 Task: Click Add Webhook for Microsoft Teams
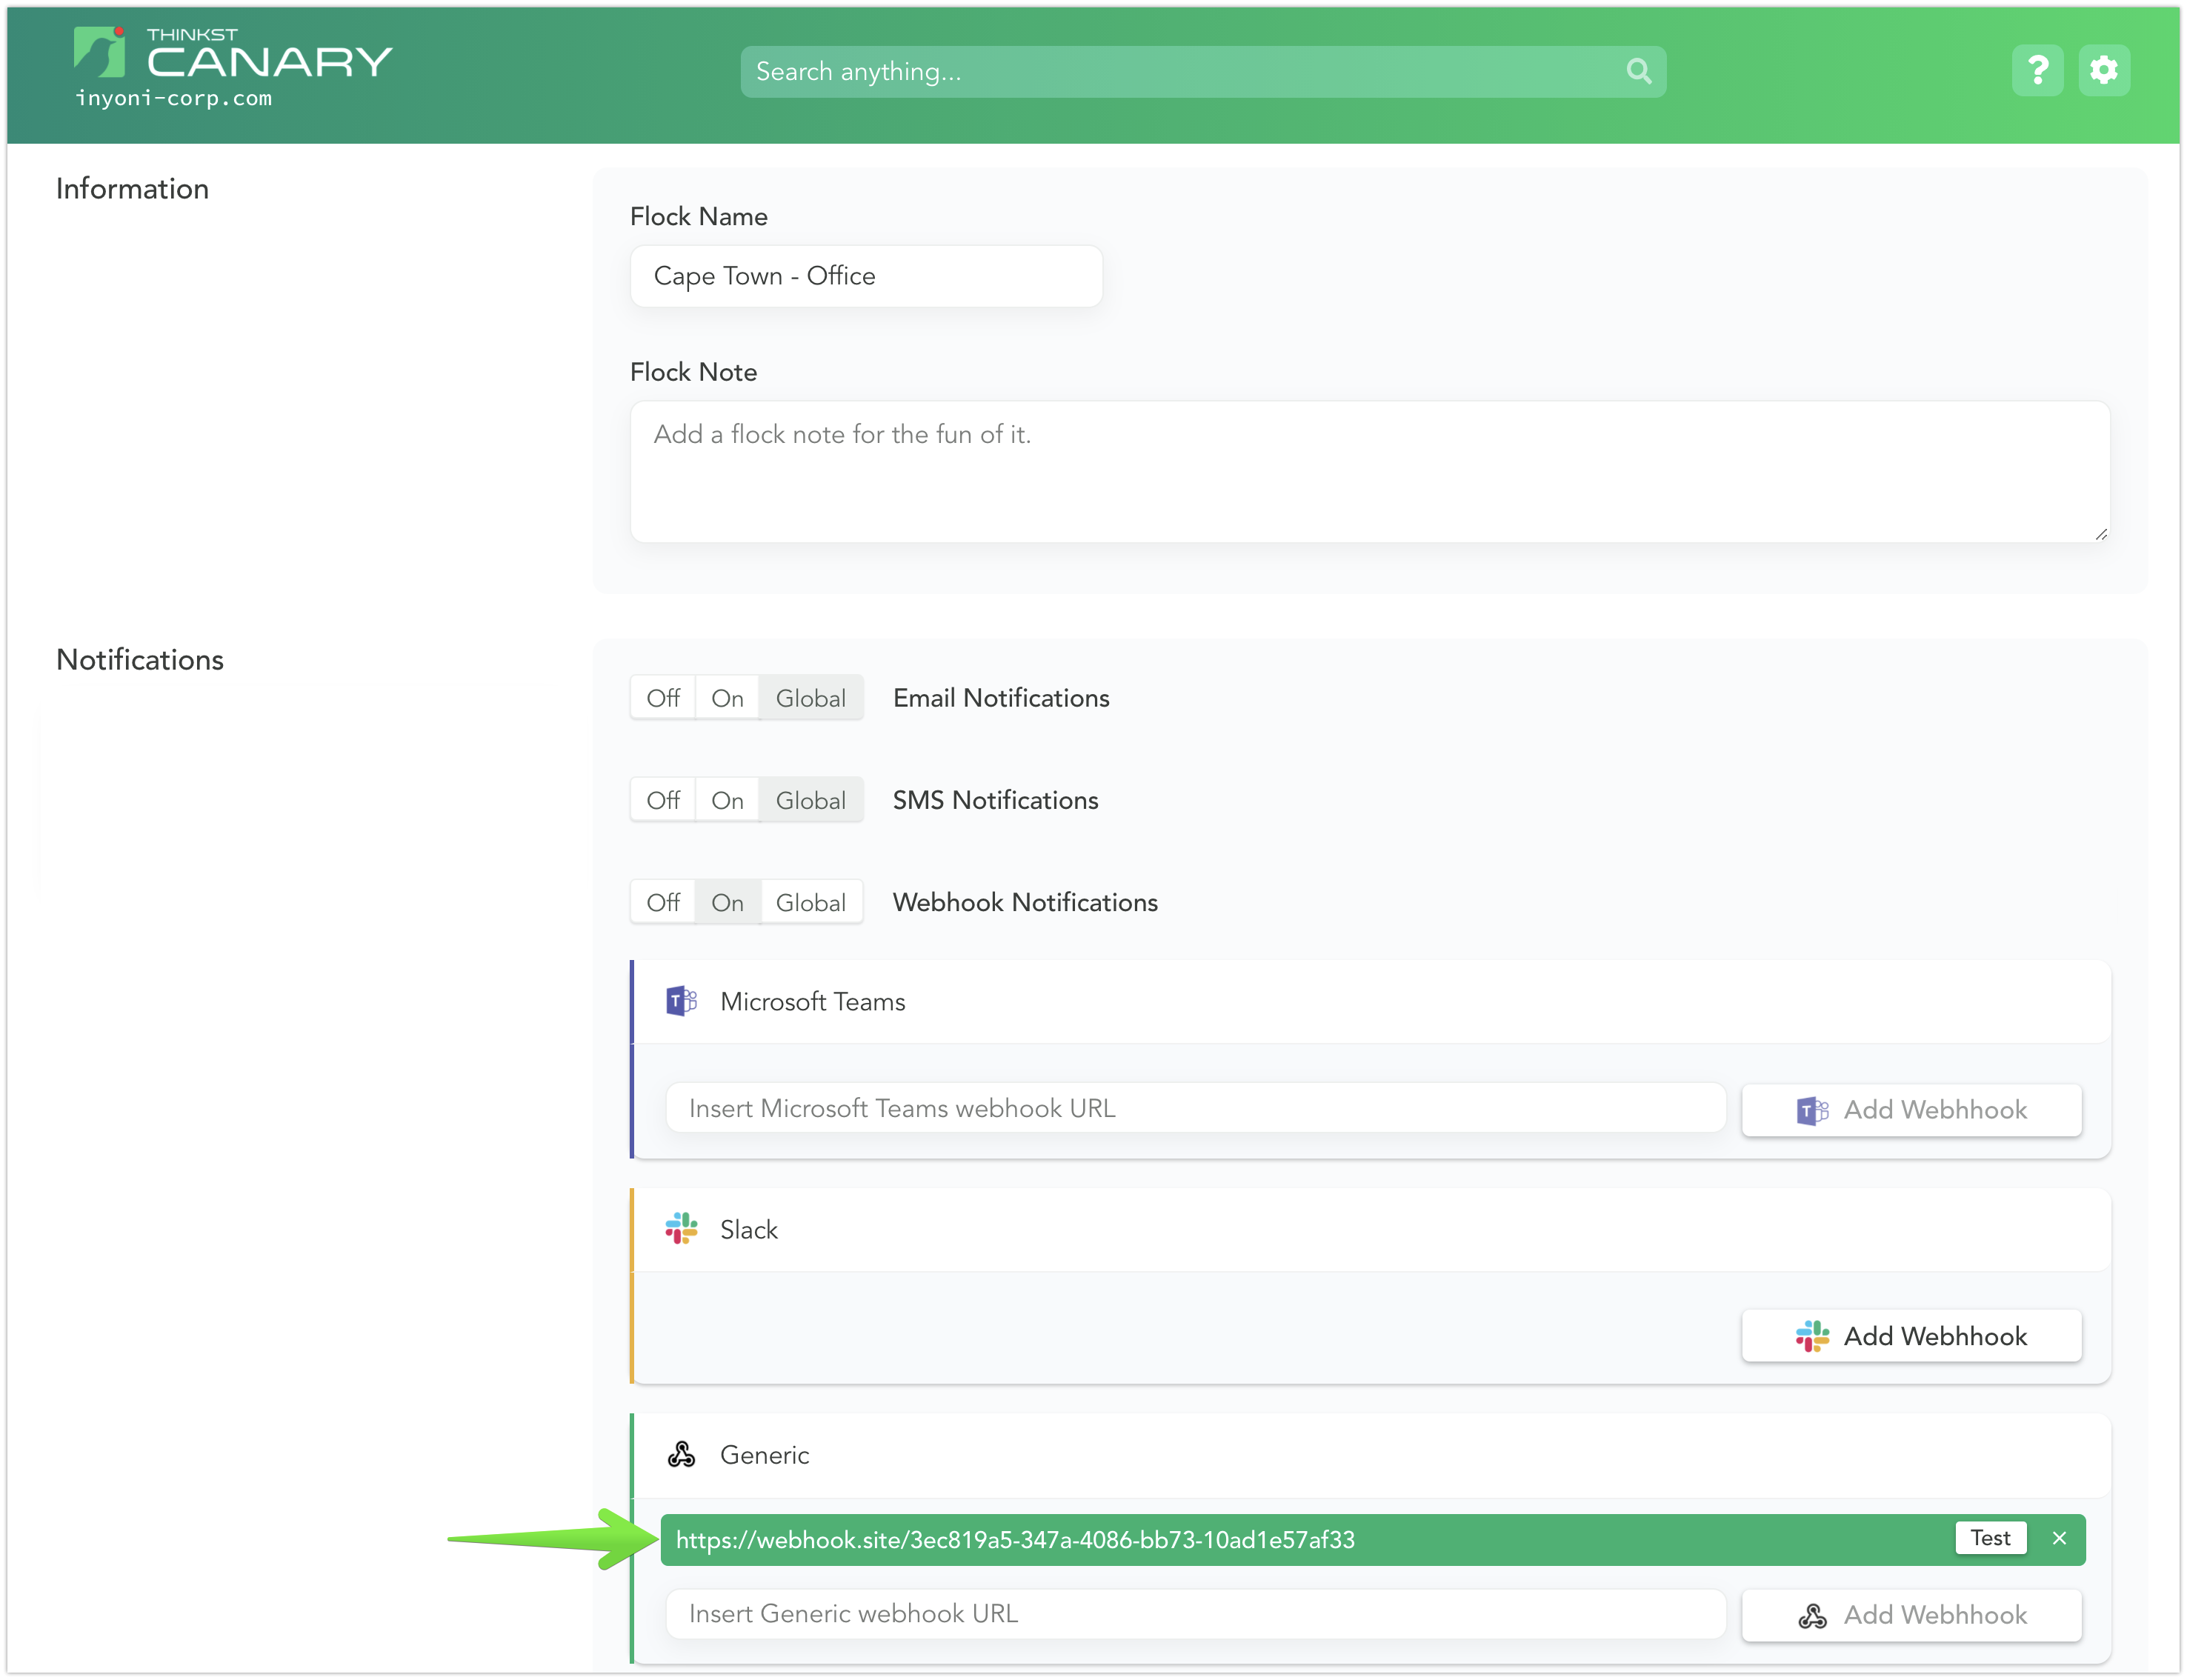coord(1911,1110)
